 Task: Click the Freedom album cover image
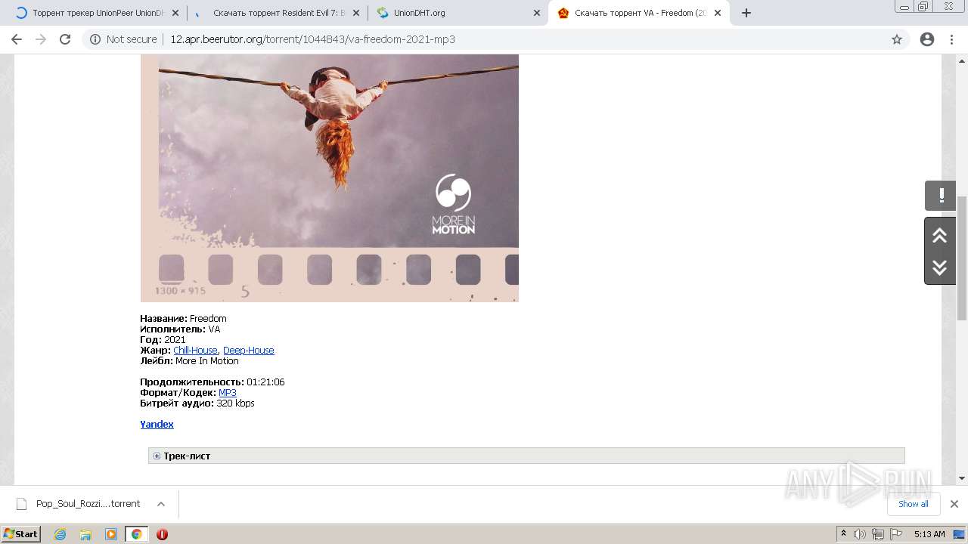tap(330, 178)
